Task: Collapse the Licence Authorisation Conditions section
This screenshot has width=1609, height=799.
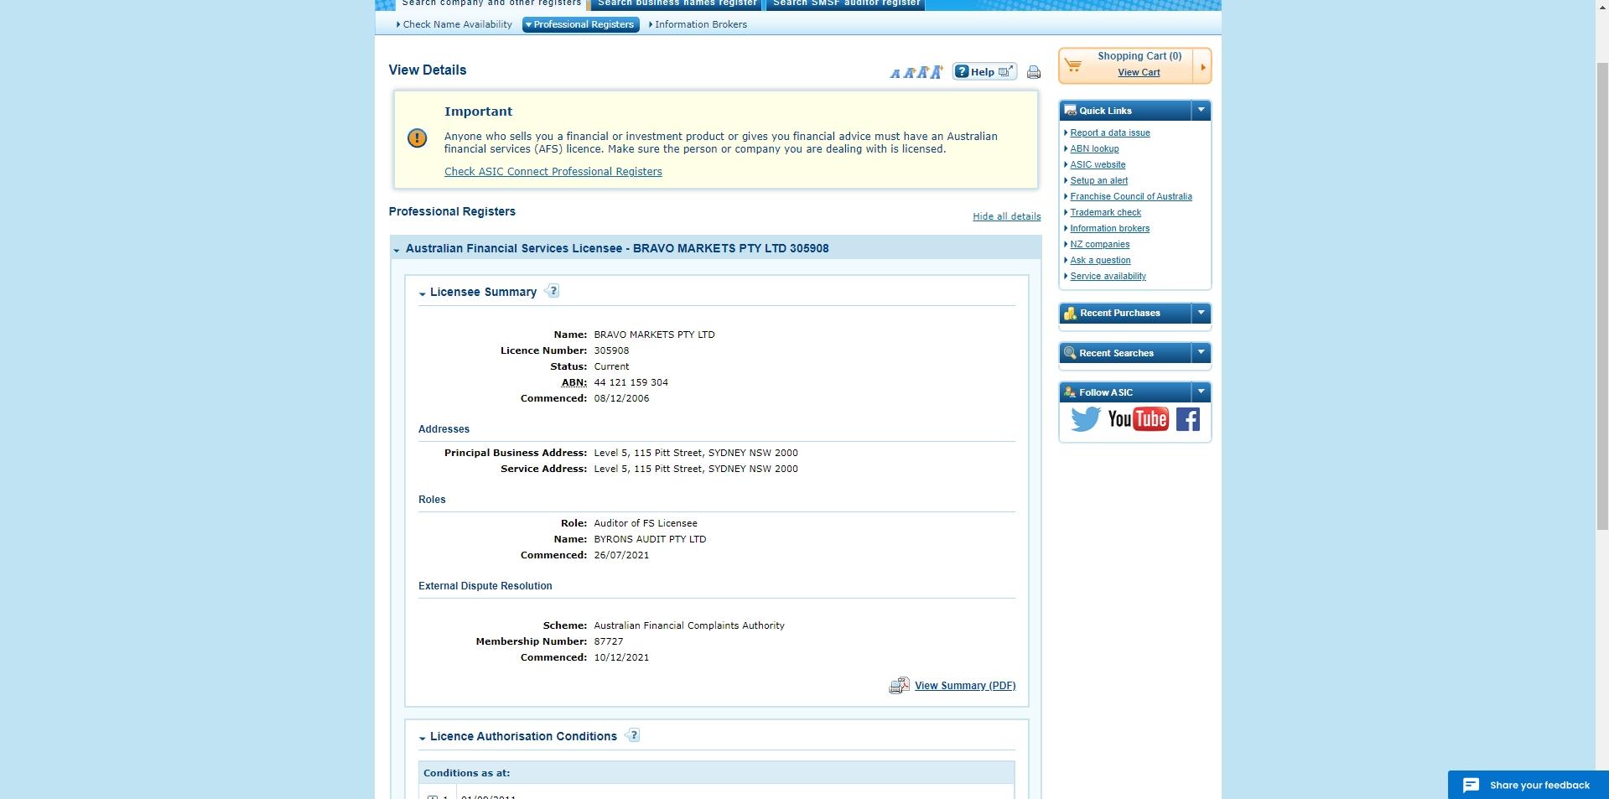Action: coord(423,738)
